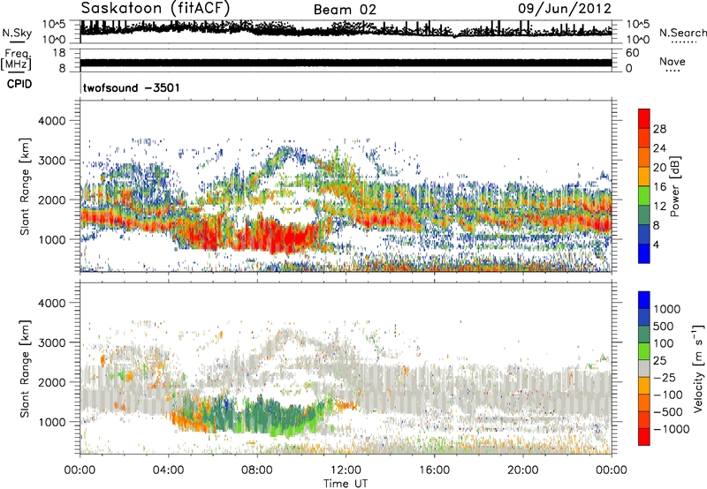Screen dimensions: 707x489
Task: Click the power panel "Slant Range [km]" label
Action: pyautogui.click(x=25, y=186)
